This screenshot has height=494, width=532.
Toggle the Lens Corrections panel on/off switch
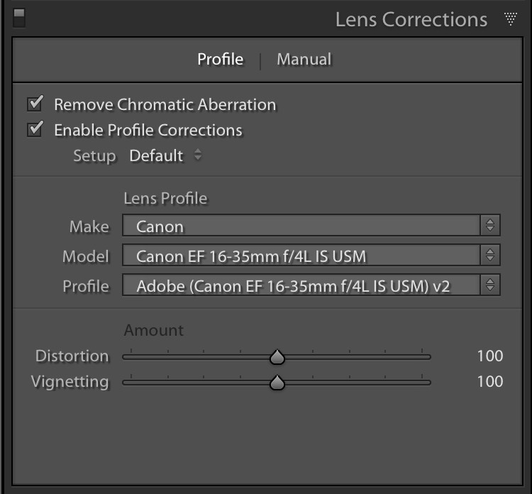[19, 18]
